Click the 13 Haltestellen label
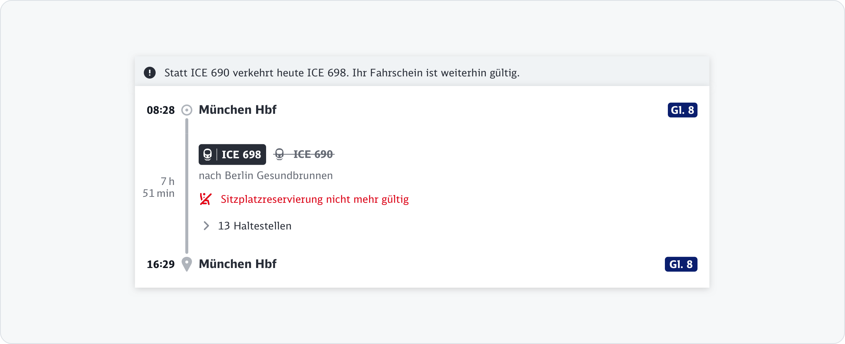This screenshot has width=845, height=344. (255, 226)
